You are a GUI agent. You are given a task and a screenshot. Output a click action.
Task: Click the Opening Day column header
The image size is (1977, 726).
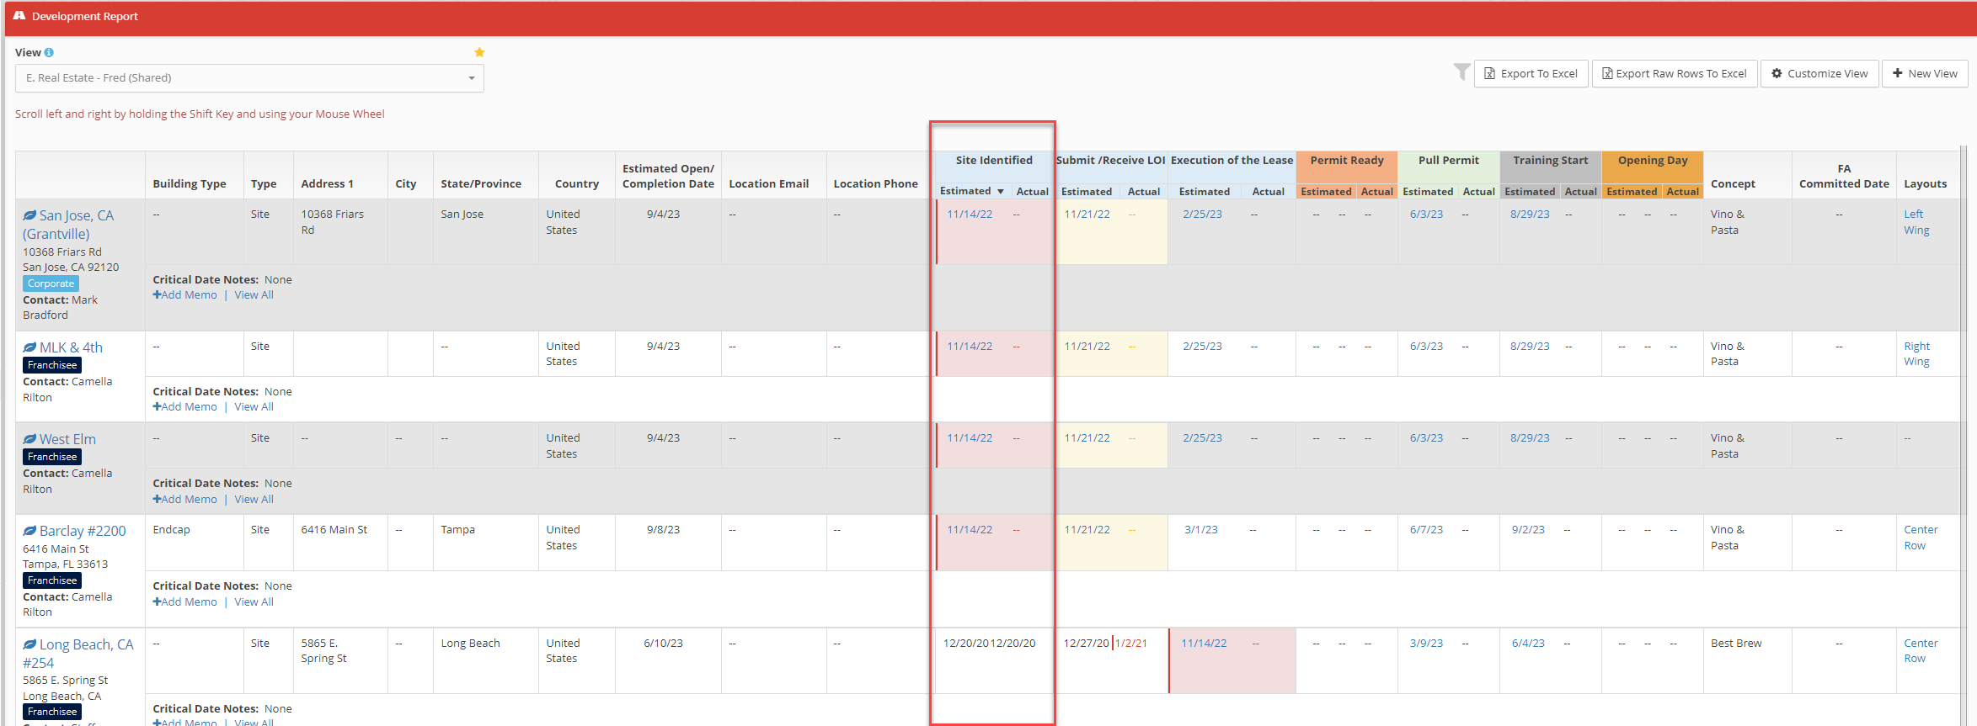pyautogui.click(x=1652, y=161)
